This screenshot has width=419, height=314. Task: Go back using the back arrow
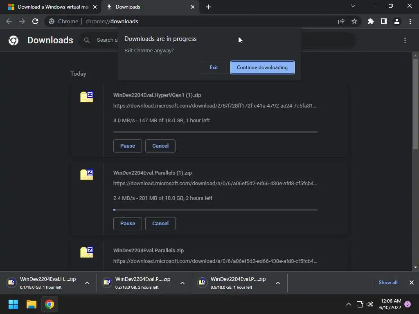click(9, 21)
